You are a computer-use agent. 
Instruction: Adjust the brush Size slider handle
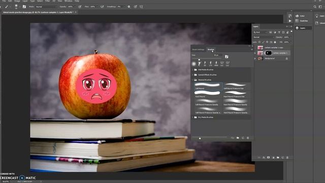(x=199, y=59)
